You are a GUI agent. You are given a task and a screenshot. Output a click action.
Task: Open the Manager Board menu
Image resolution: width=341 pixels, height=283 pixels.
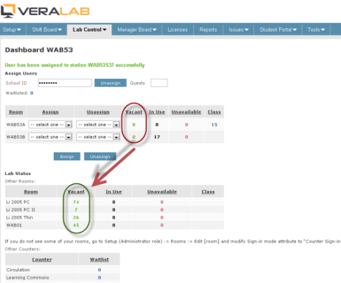[137, 30]
